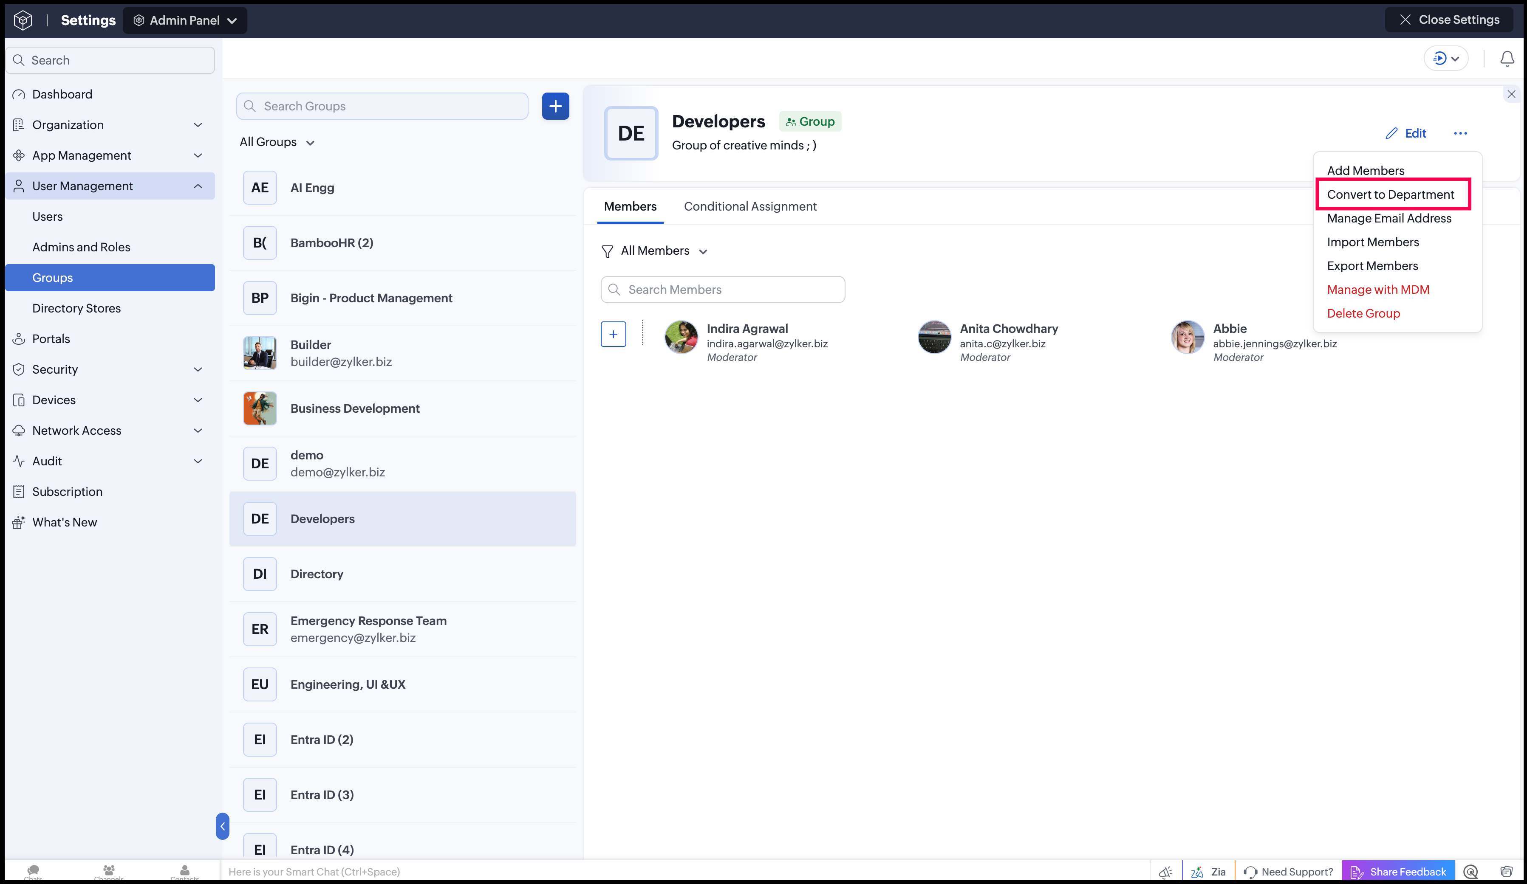Focus the Smart Chat input bar

click(685, 872)
